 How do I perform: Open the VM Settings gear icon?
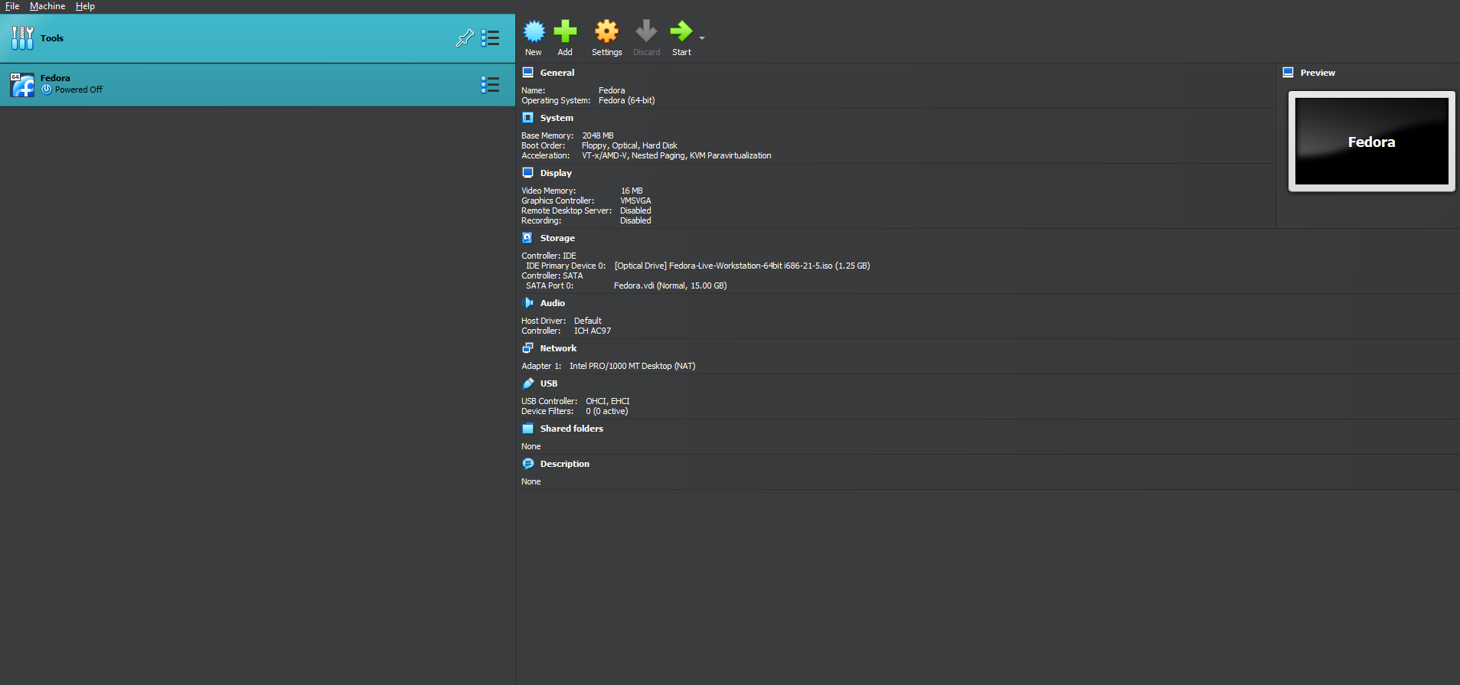point(606,31)
